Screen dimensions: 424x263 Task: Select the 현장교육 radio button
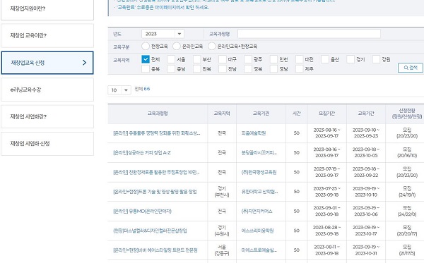pyautogui.click(x=145, y=47)
